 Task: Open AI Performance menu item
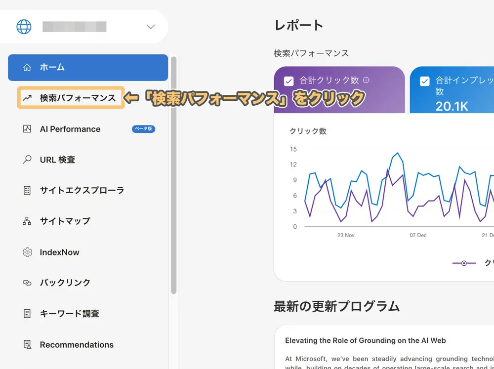coord(70,129)
